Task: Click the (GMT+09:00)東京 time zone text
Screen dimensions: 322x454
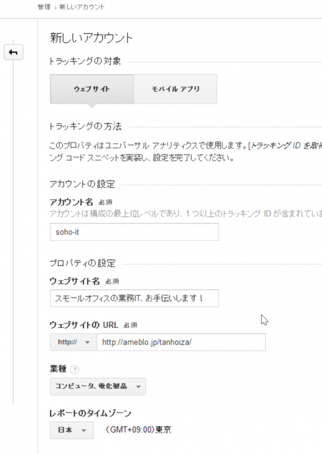Action: (138, 429)
